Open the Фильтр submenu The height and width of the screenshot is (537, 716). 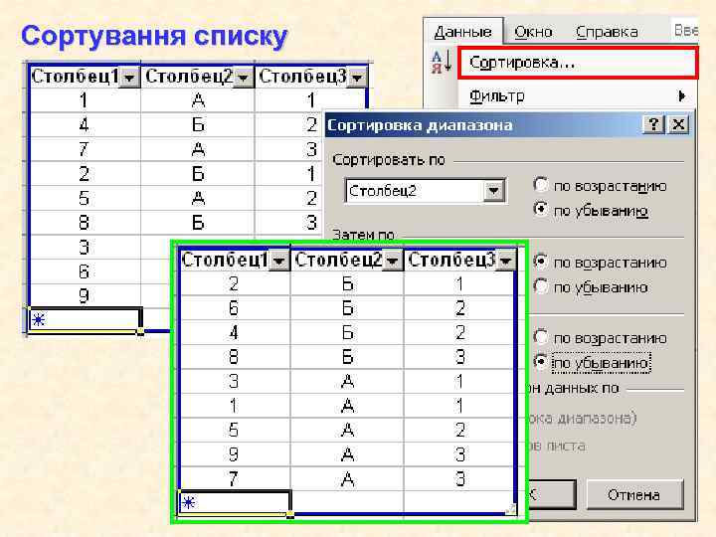578,95
